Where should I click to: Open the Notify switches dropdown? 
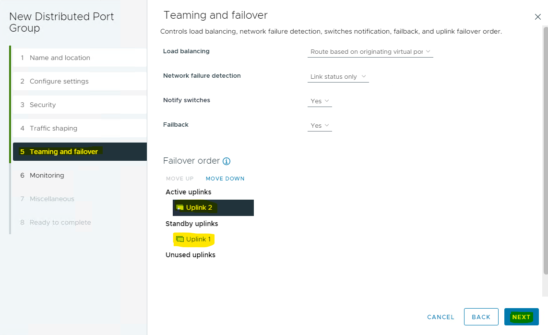[x=320, y=101]
